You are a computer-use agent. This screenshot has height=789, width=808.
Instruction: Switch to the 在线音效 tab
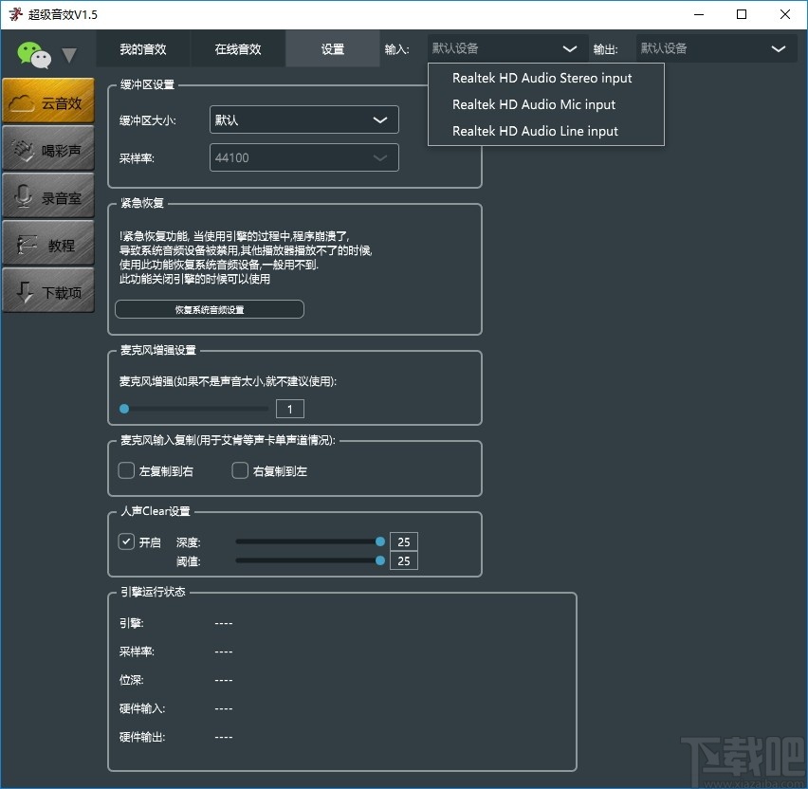click(x=237, y=48)
